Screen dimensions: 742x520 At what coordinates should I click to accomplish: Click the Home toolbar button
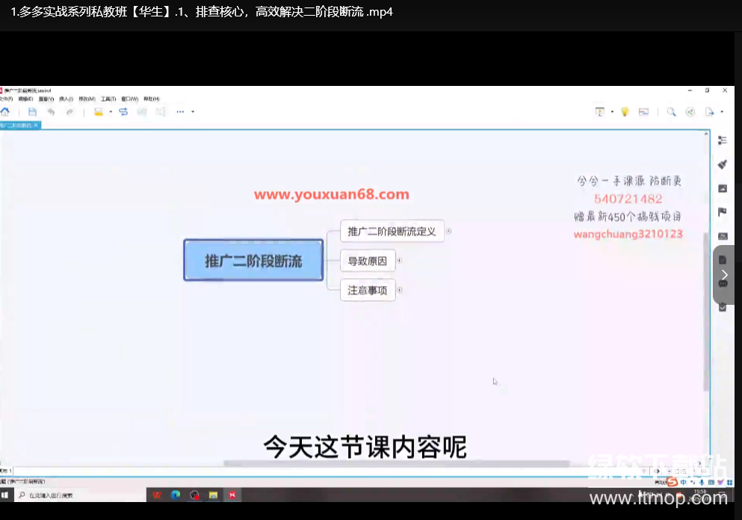[6, 111]
